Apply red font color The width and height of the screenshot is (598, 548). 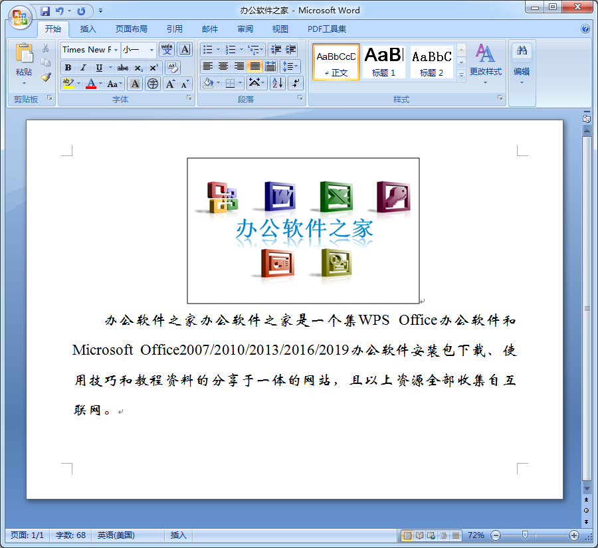point(91,84)
